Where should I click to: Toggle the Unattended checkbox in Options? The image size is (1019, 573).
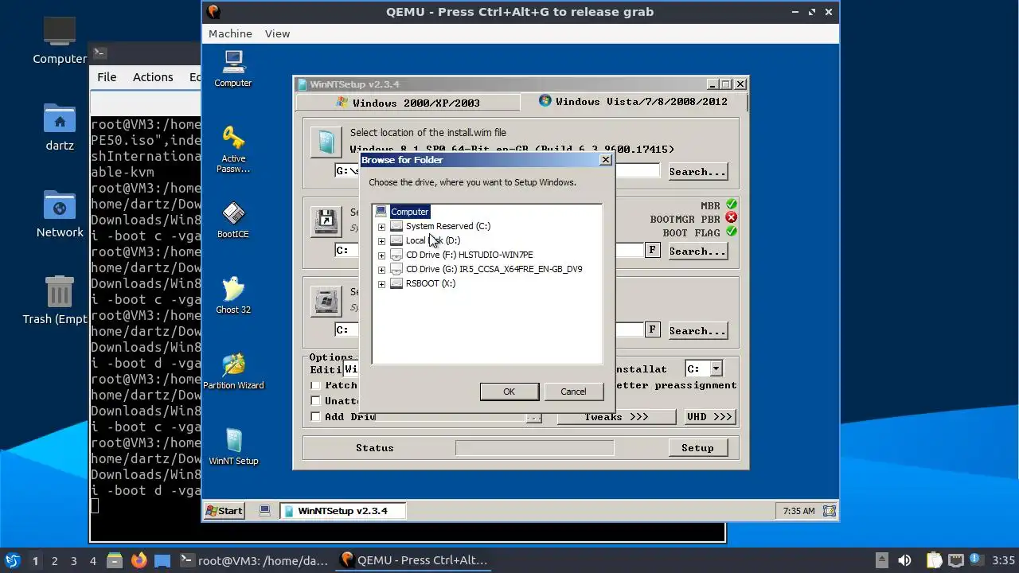pyautogui.click(x=315, y=401)
